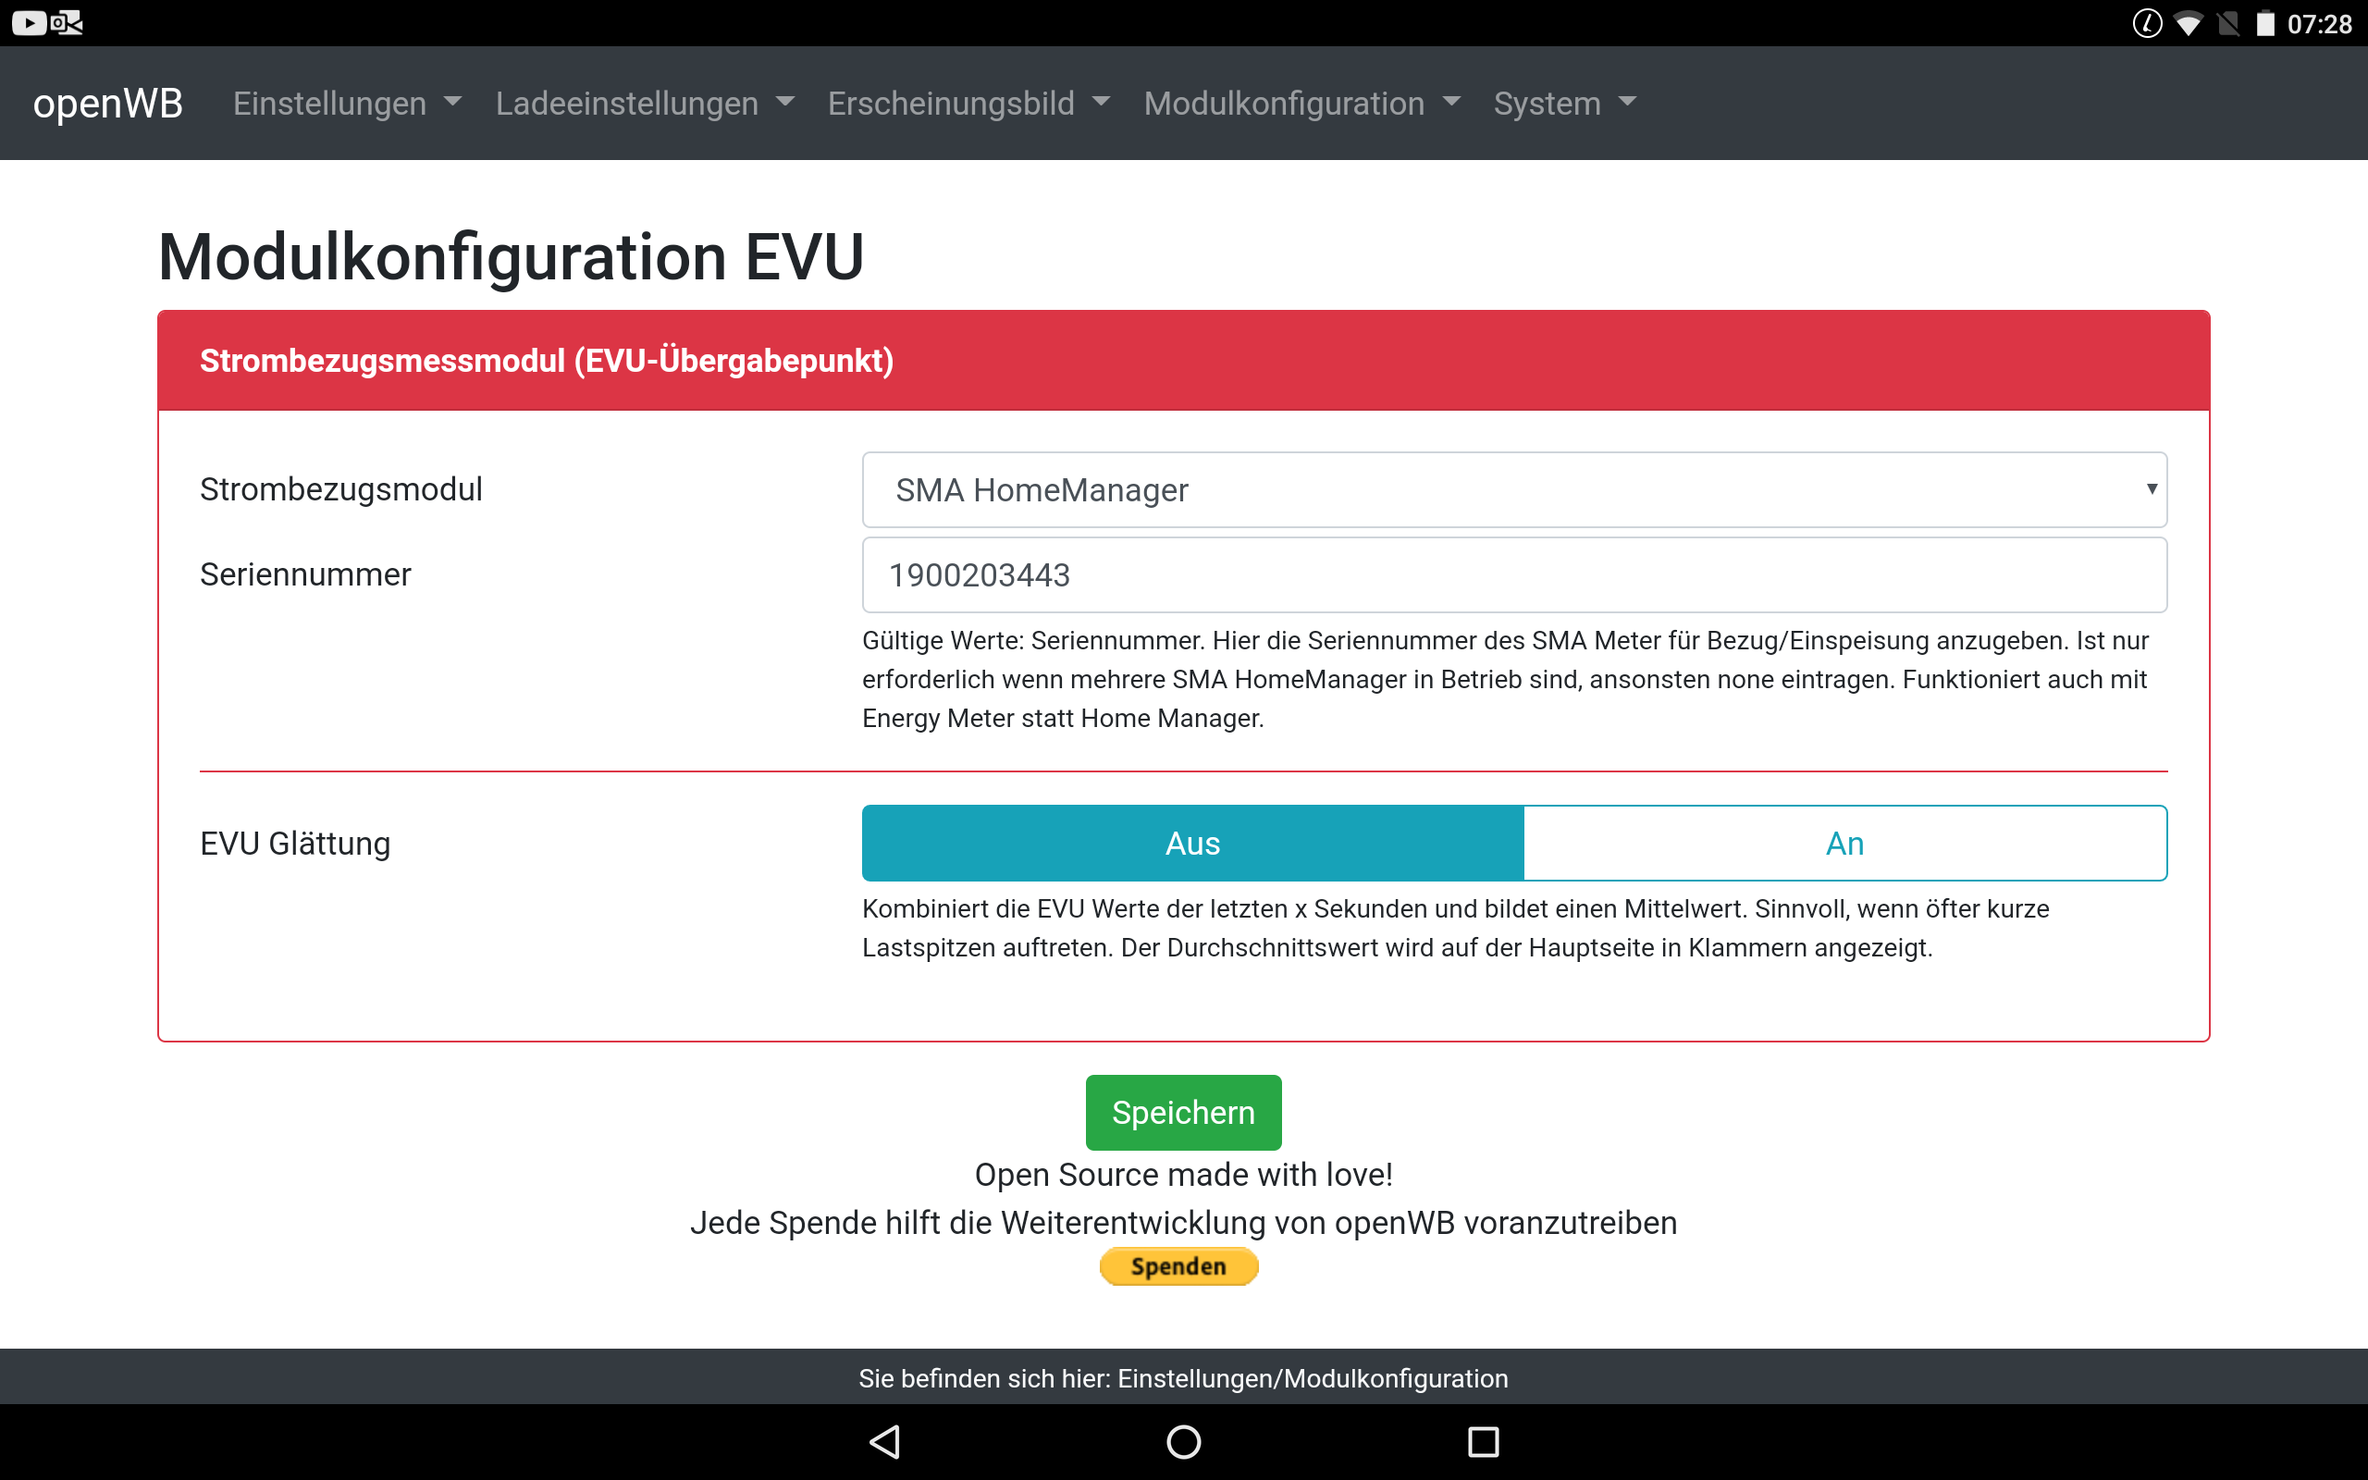
Task: Tap the battery icon in status bar
Action: 2265,23
